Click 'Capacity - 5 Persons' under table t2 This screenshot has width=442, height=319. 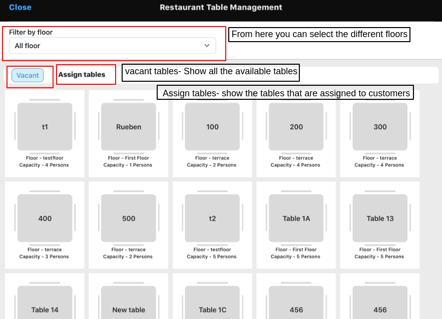click(x=212, y=257)
